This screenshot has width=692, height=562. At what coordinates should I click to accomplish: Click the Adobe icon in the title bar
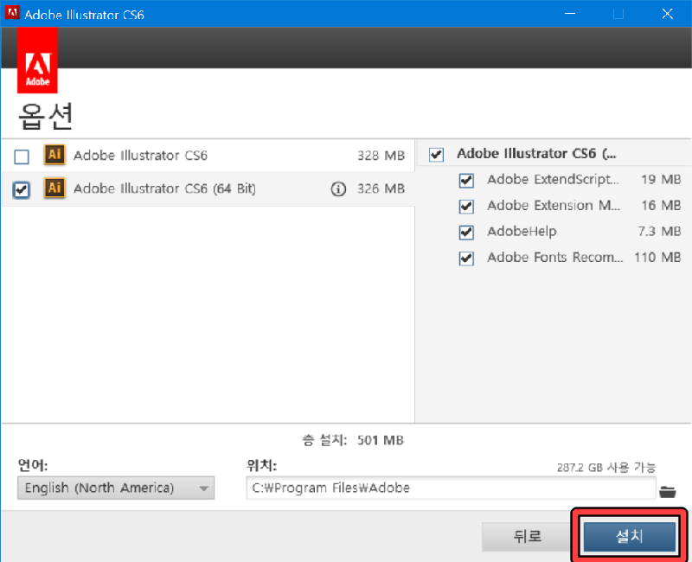pyautogui.click(x=12, y=12)
